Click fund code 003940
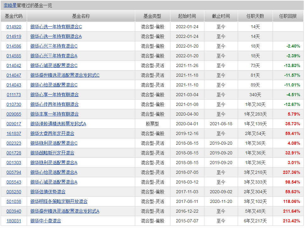Screen dimensions: 305x228 (14, 211)
